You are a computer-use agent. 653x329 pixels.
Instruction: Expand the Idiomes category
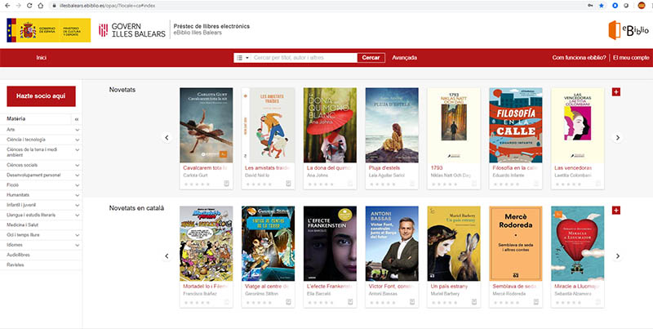pos(77,245)
